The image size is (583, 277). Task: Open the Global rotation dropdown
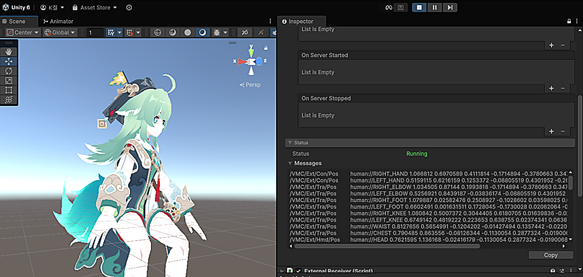60,32
